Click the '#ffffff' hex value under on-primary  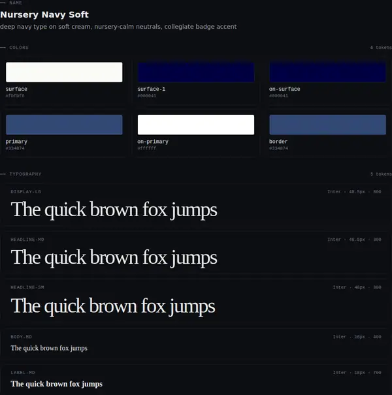point(147,148)
